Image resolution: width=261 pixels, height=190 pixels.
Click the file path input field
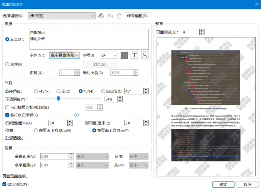click(x=55, y=64)
